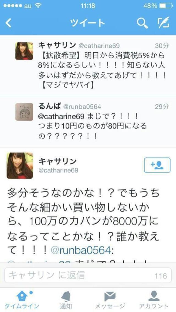Tap the キャサリン に返信 reply field

point(88,275)
